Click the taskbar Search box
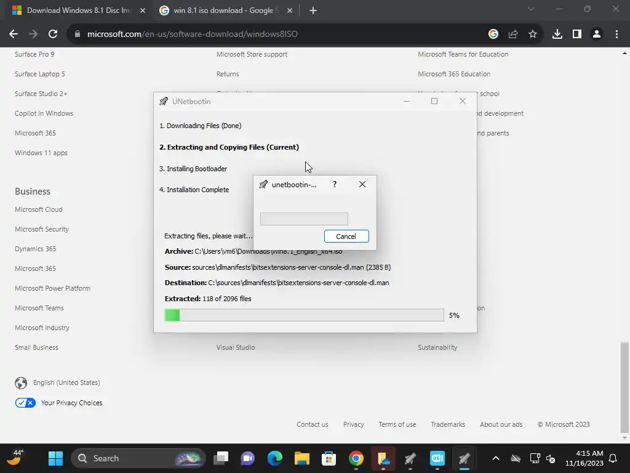The width and height of the screenshot is (630, 473). click(x=138, y=458)
